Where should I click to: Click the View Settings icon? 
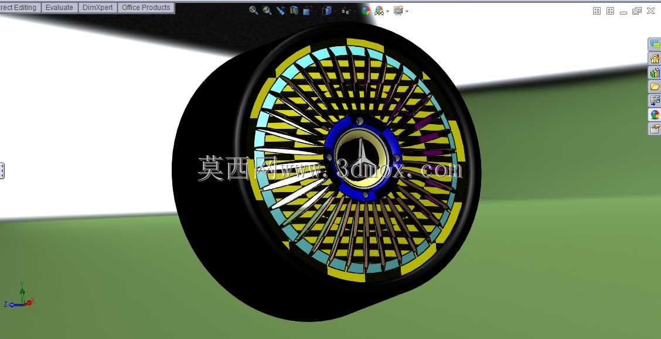tap(398, 11)
